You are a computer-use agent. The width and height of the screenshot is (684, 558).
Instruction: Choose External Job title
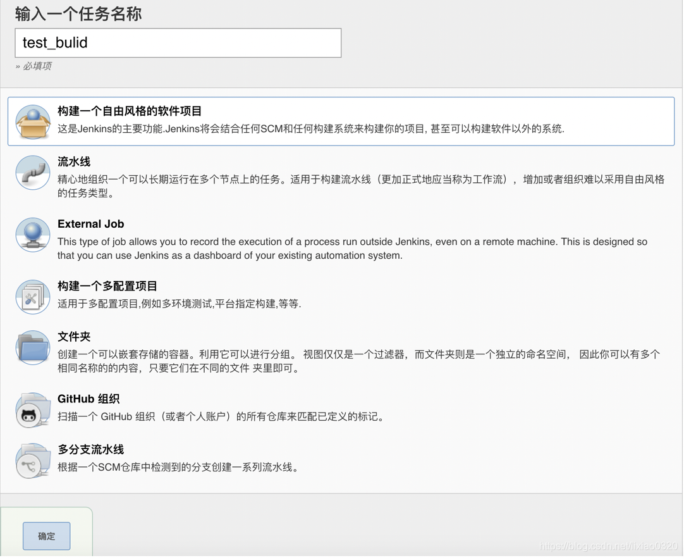coord(91,224)
